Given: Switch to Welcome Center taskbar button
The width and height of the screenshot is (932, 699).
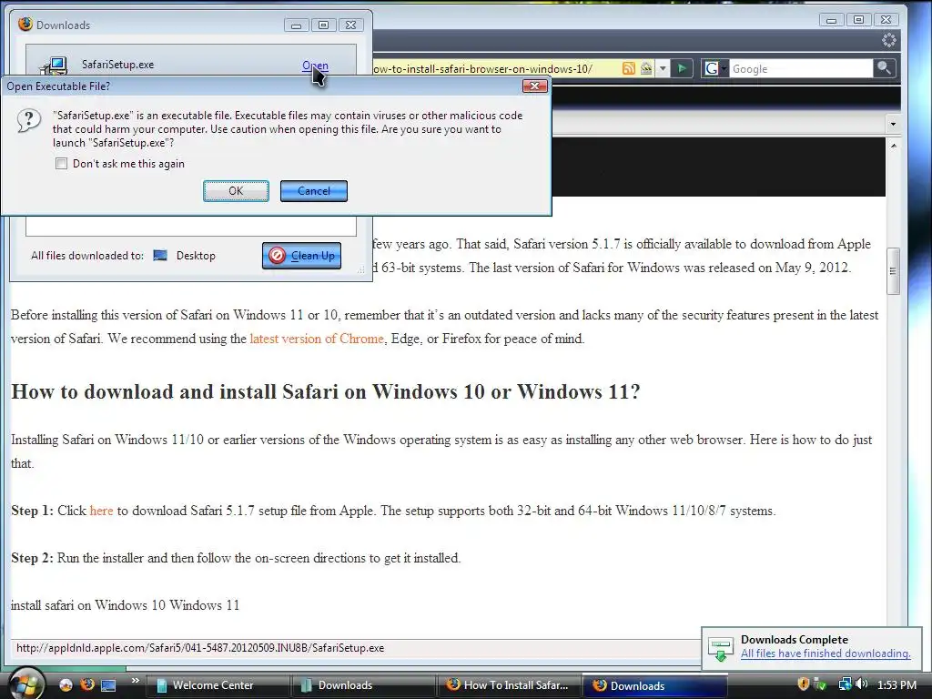Looking at the screenshot, I should tap(218, 685).
